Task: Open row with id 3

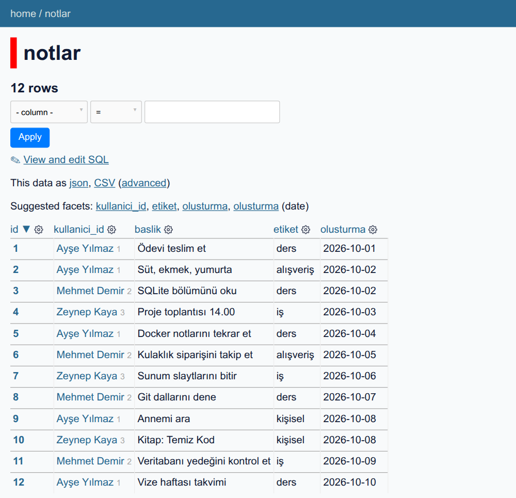Action: click(x=15, y=291)
